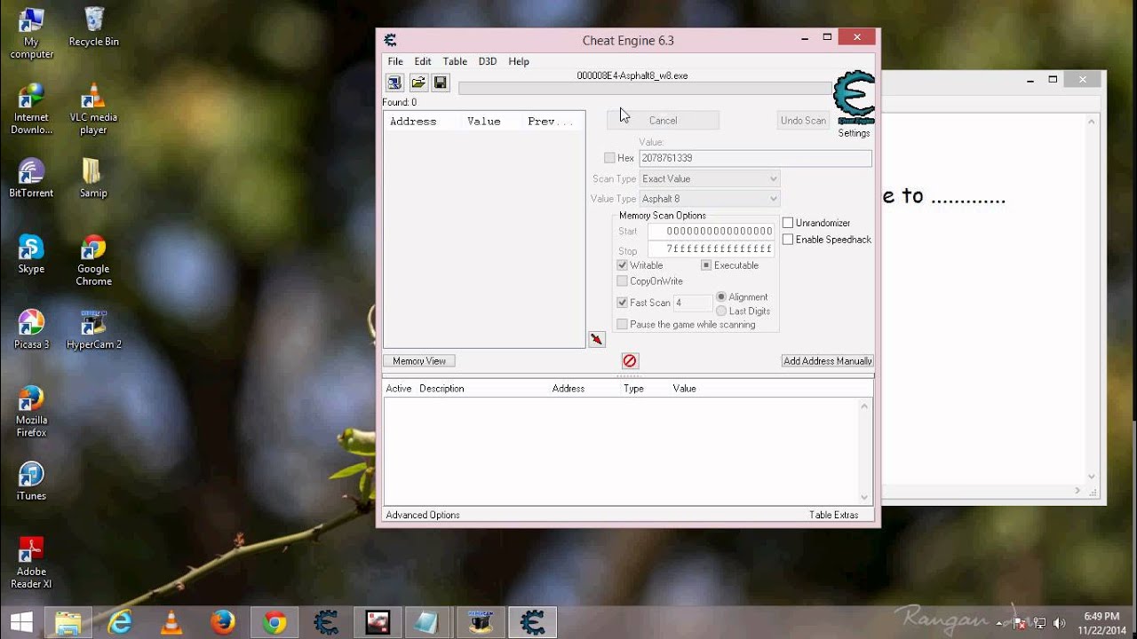Click the volume icon in system tray
Screen dimensions: 1137x639
coord(1059,623)
